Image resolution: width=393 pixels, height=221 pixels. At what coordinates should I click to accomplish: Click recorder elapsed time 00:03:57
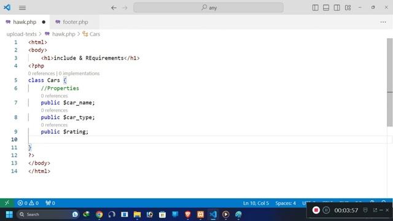(346, 210)
